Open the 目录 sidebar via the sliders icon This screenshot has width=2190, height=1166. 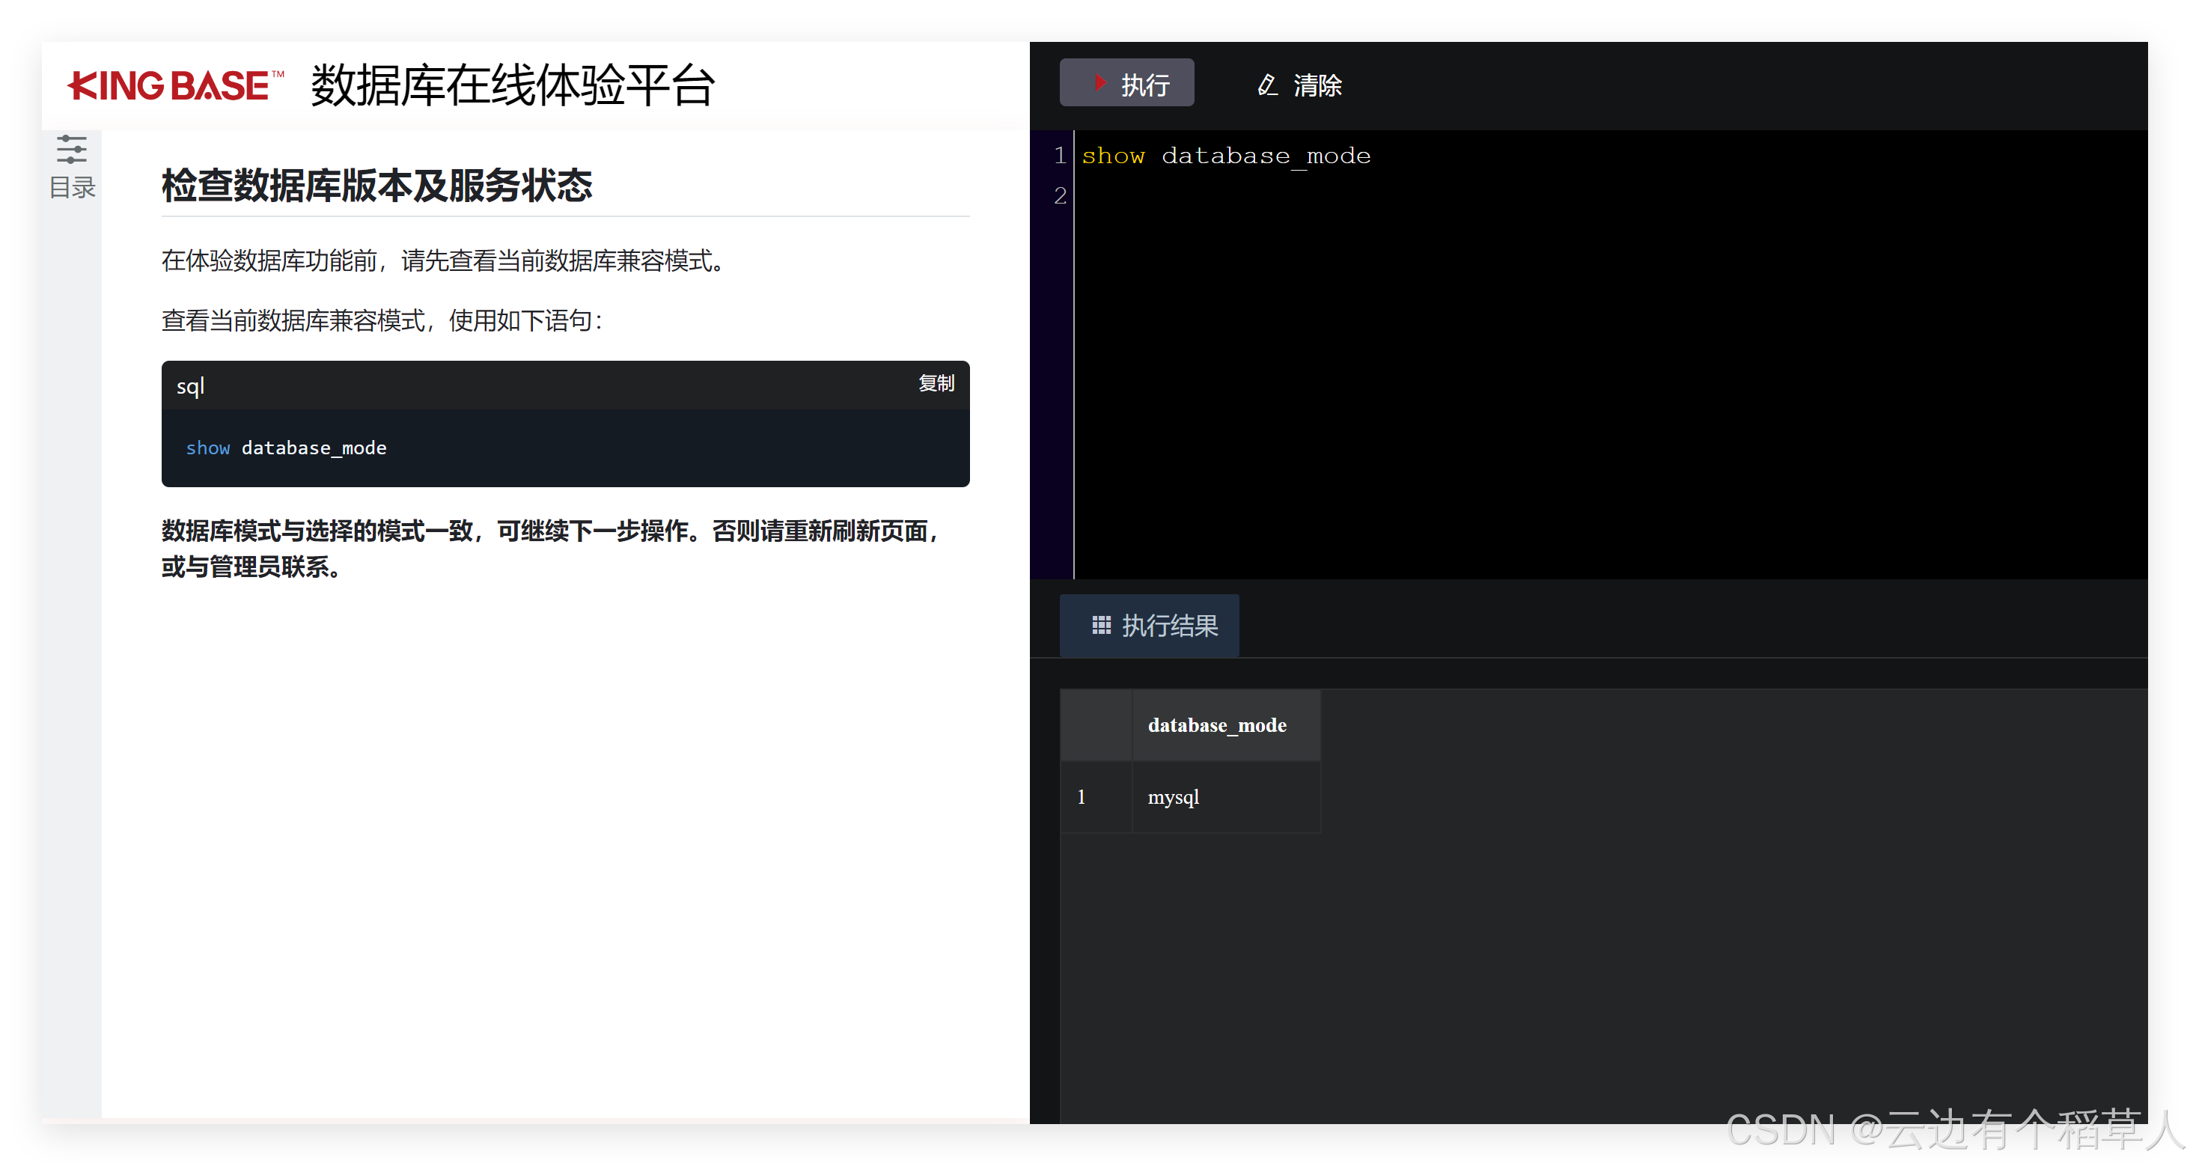[71, 150]
